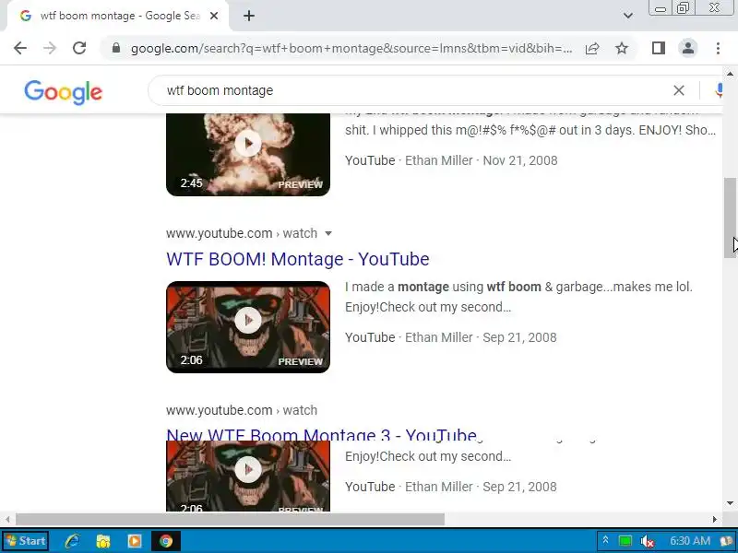
Task: Click the padlock site info icon
Action: [116, 48]
